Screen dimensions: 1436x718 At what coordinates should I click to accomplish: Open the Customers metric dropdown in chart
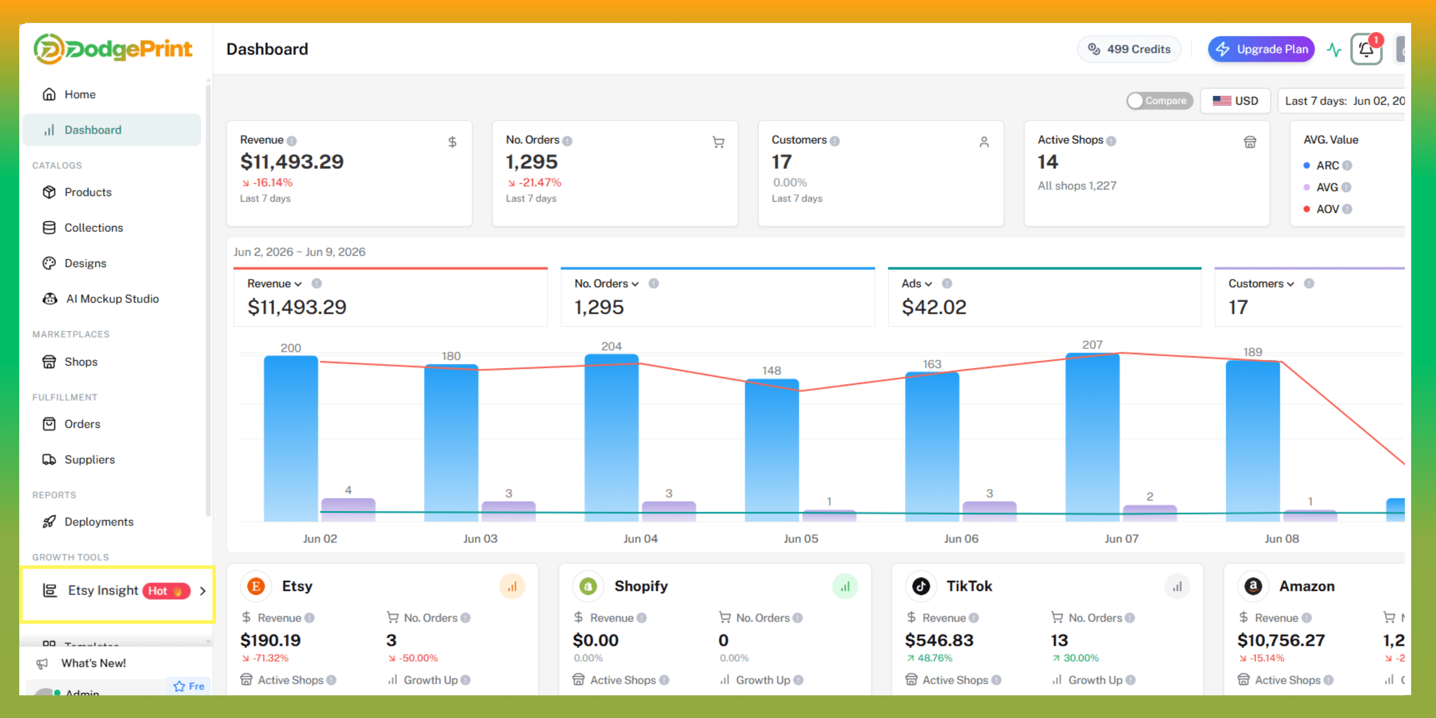pos(1261,284)
